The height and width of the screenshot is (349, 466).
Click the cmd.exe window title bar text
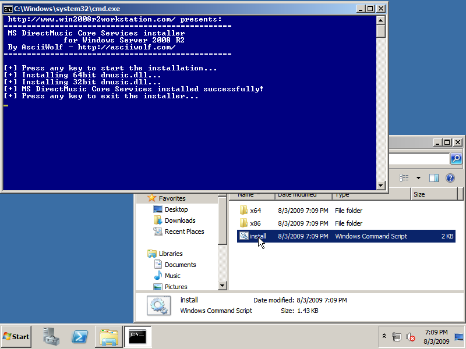point(67,9)
